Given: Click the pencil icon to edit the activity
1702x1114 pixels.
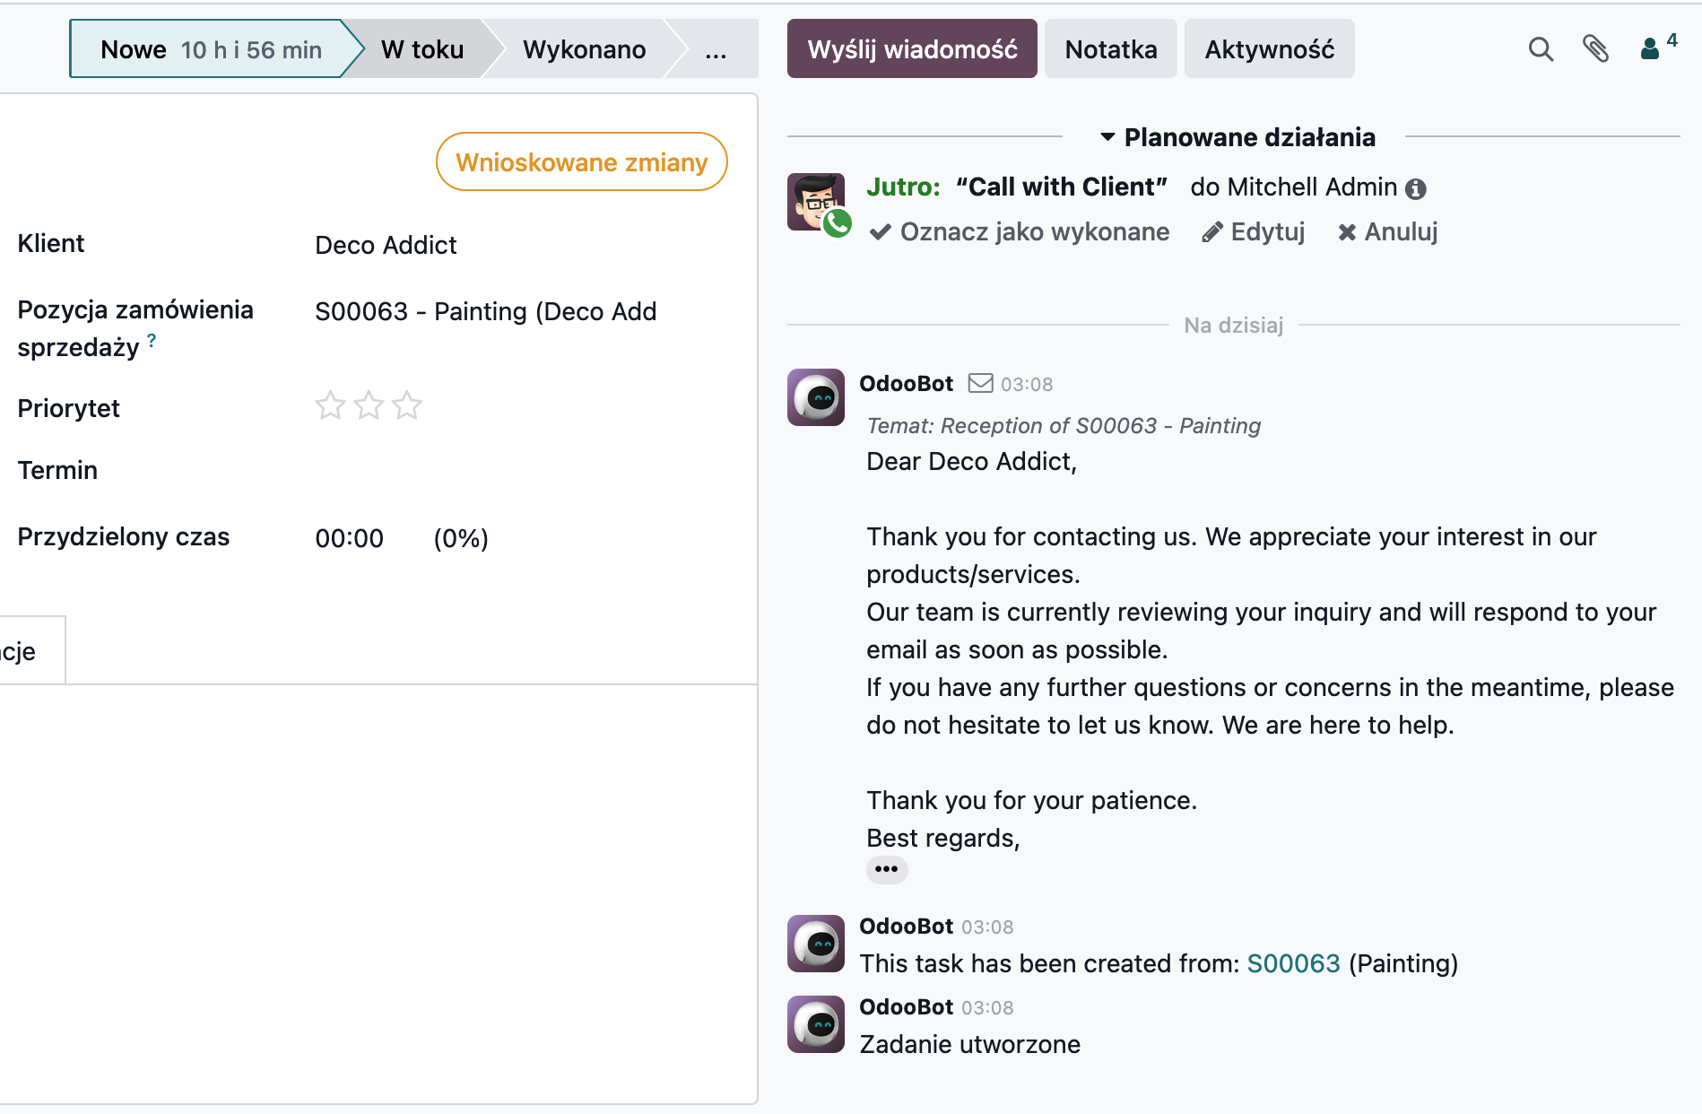Looking at the screenshot, I should (x=1213, y=231).
